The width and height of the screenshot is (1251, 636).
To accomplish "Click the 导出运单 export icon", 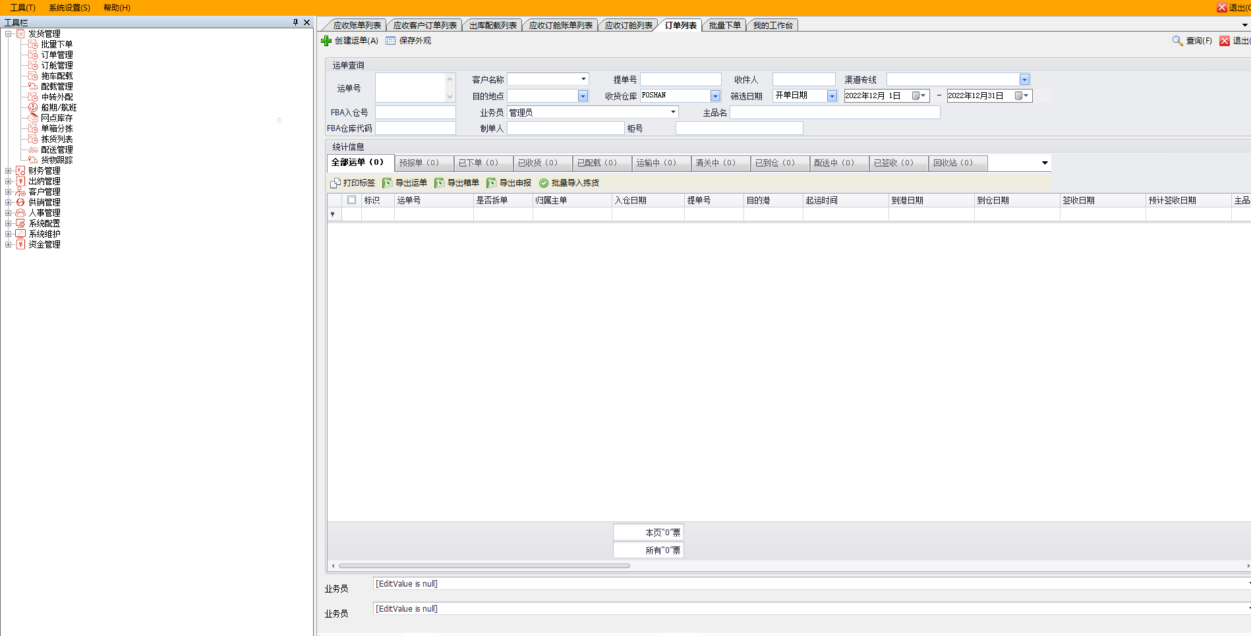I will coord(388,183).
